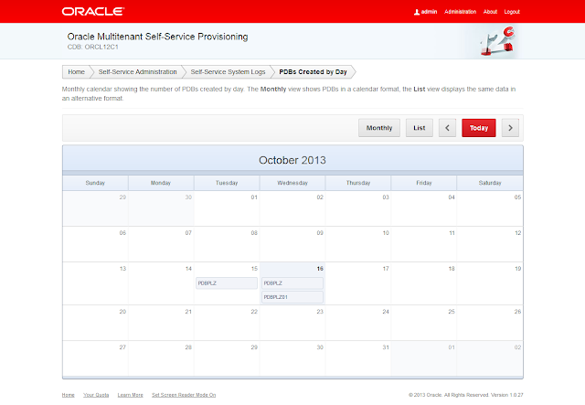Go to previous month with left arrow
The height and width of the screenshot is (405, 585).
pos(447,128)
